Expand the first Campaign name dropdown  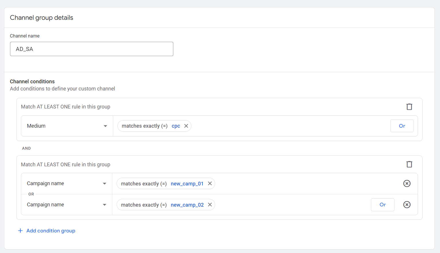[66, 183]
